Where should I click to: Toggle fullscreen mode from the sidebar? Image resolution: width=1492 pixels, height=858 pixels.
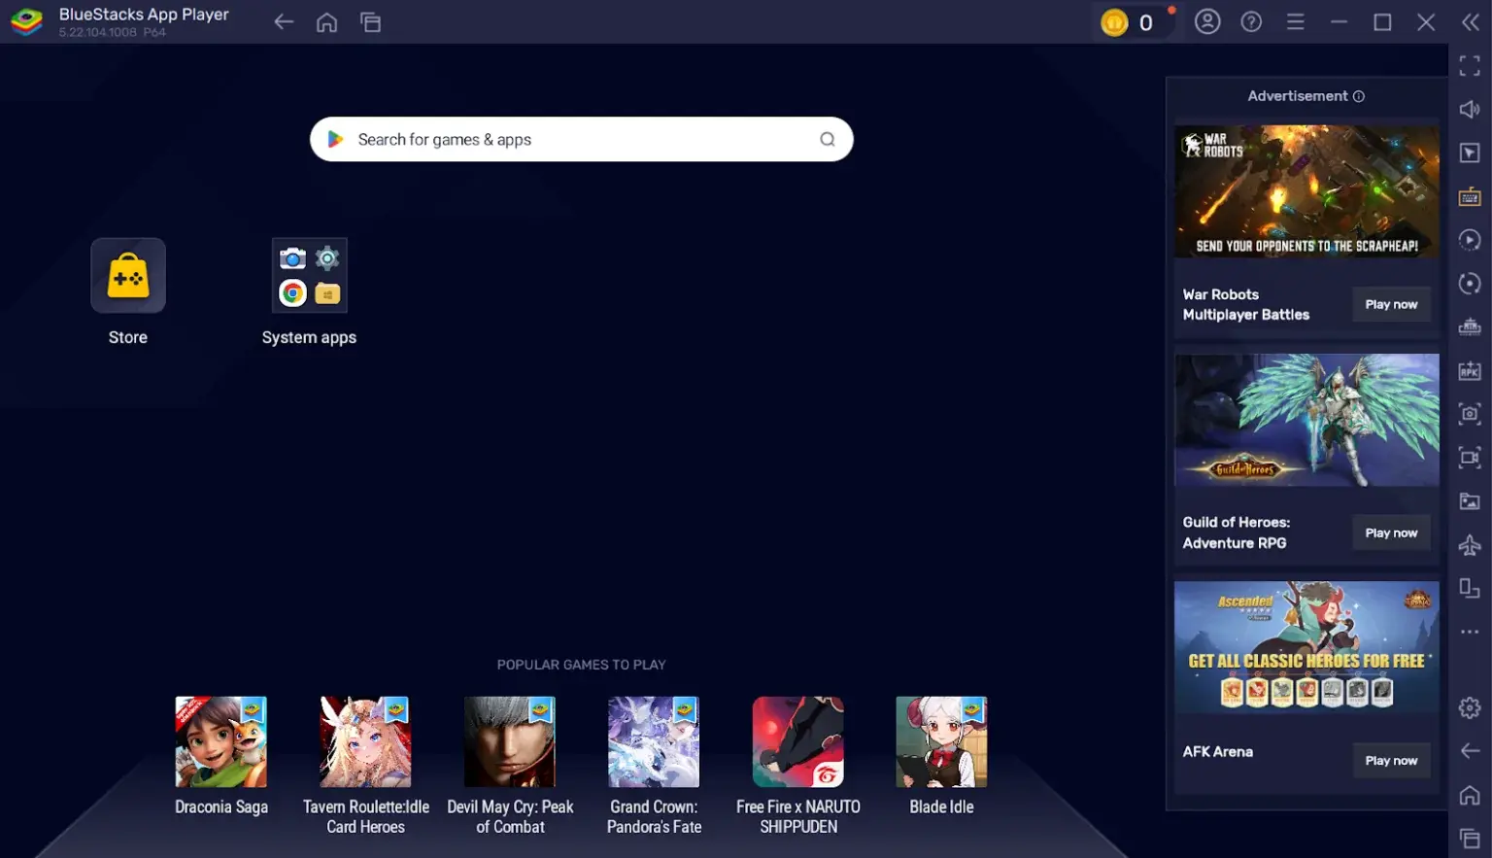(x=1470, y=65)
